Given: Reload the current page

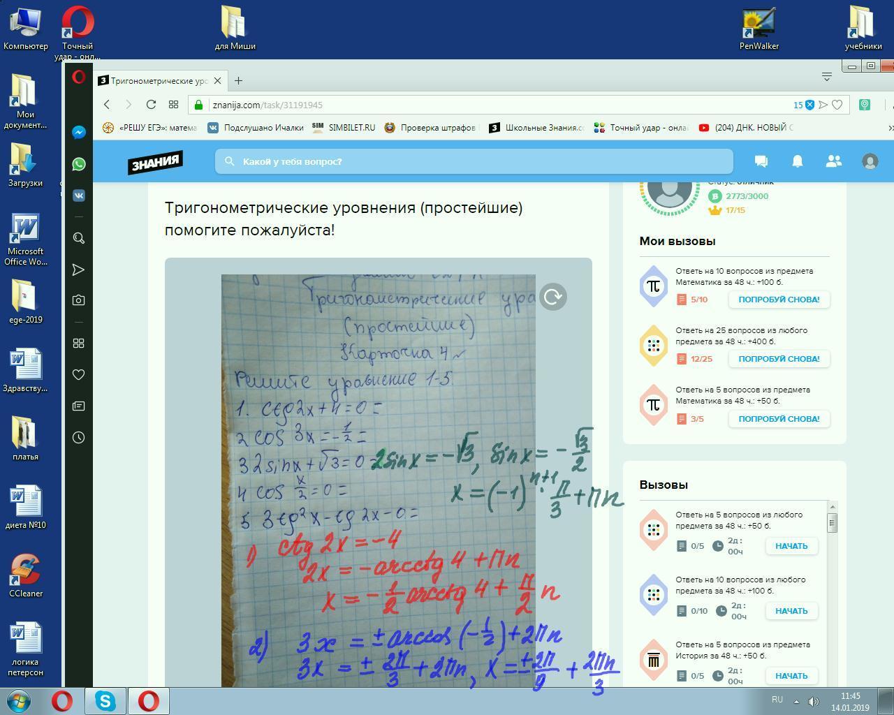Looking at the screenshot, I should point(151,105).
